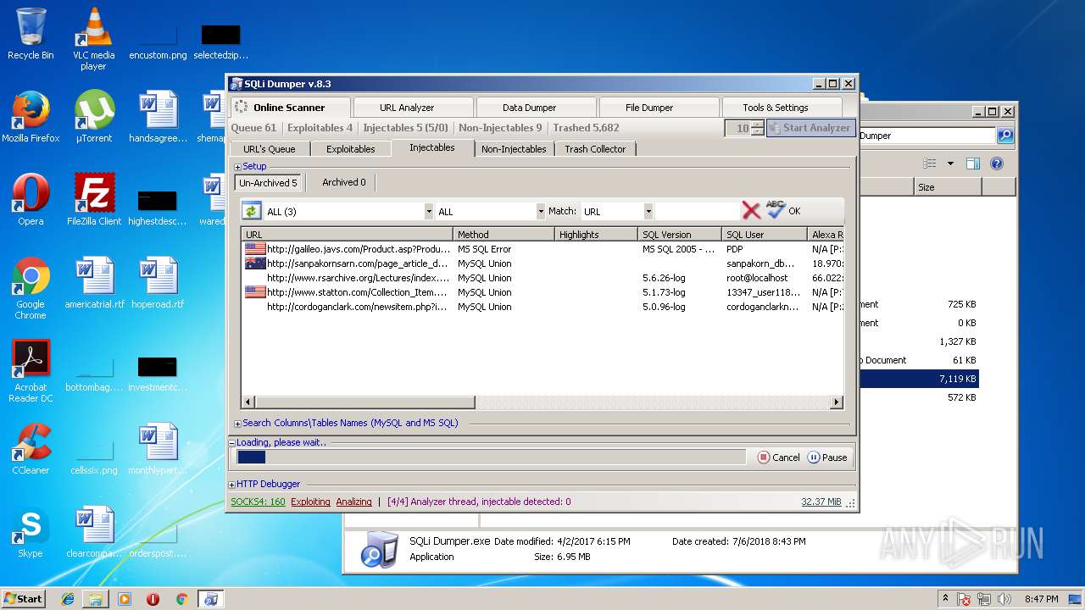This screenshot has width=1085, height=610.
Task: Click search magnifier in Explorer window
Action: click(x=1004, y=136)
